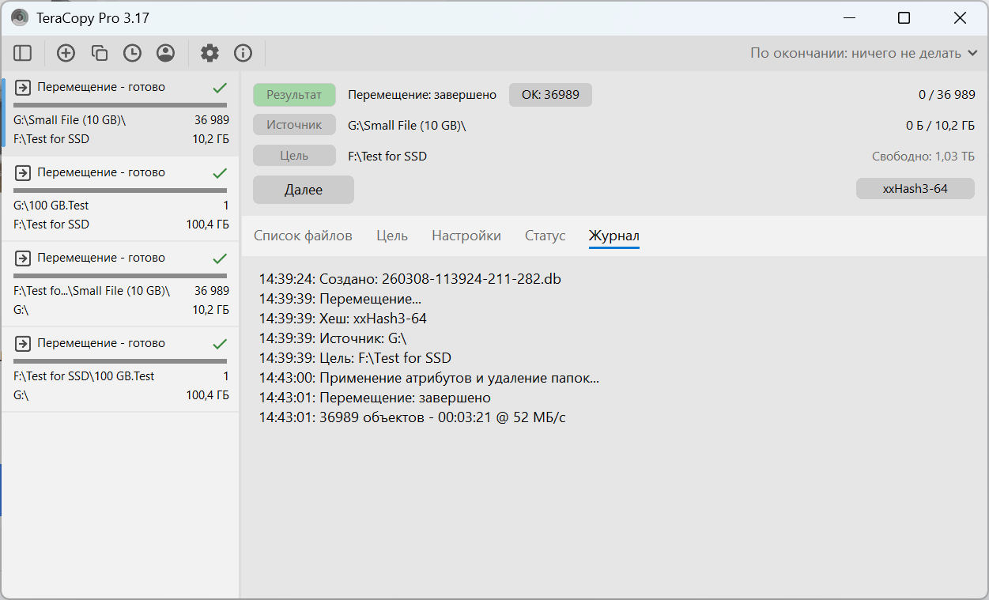Switch to 'Цель' tab
Viewport: 989px width, 600px height.
point(392,236)
